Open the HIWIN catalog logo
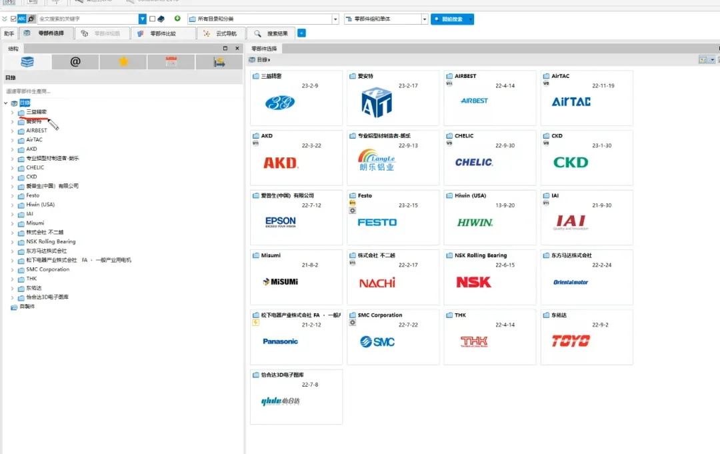The image size is (720, 454). [x=475, y=223]
